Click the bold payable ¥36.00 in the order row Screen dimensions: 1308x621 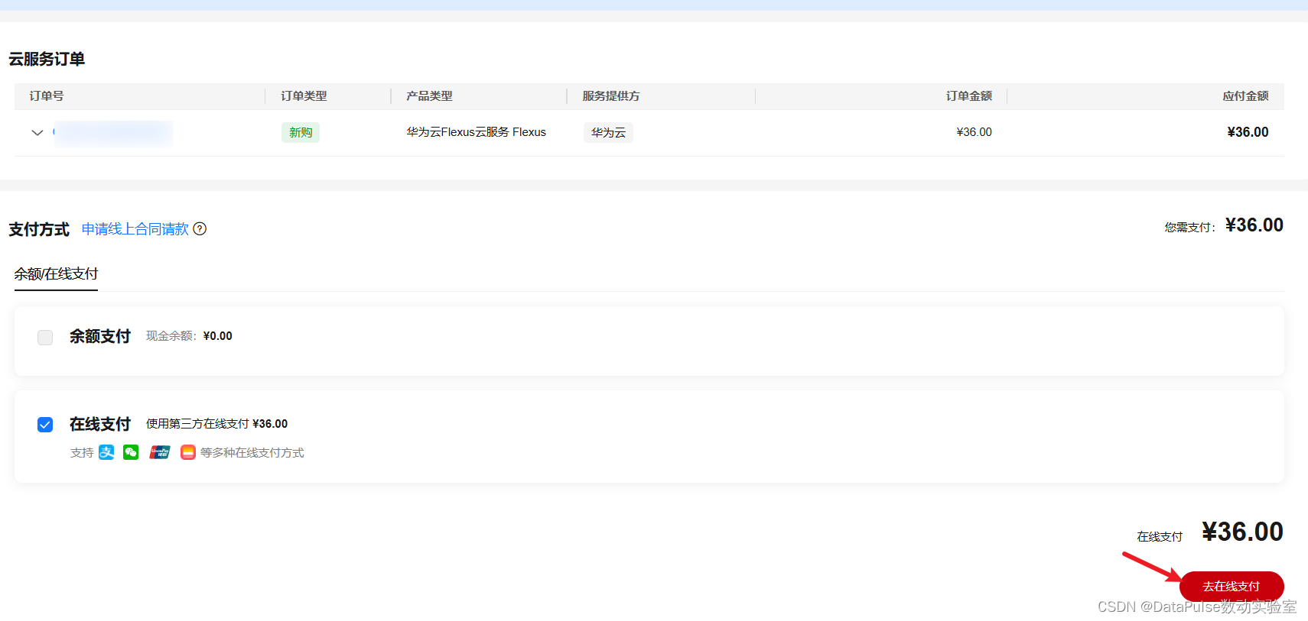click(x=1248, y=132)
